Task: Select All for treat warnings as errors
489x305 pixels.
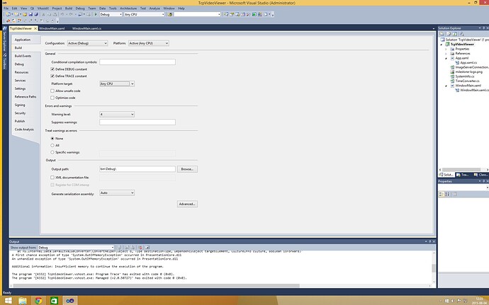Action: [x=52, y=146]
